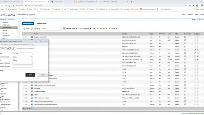The height and width of the screenshot is (115, 204).
Task: Delete the 206.20.196.0 custom network object
Action: point(198,53)
